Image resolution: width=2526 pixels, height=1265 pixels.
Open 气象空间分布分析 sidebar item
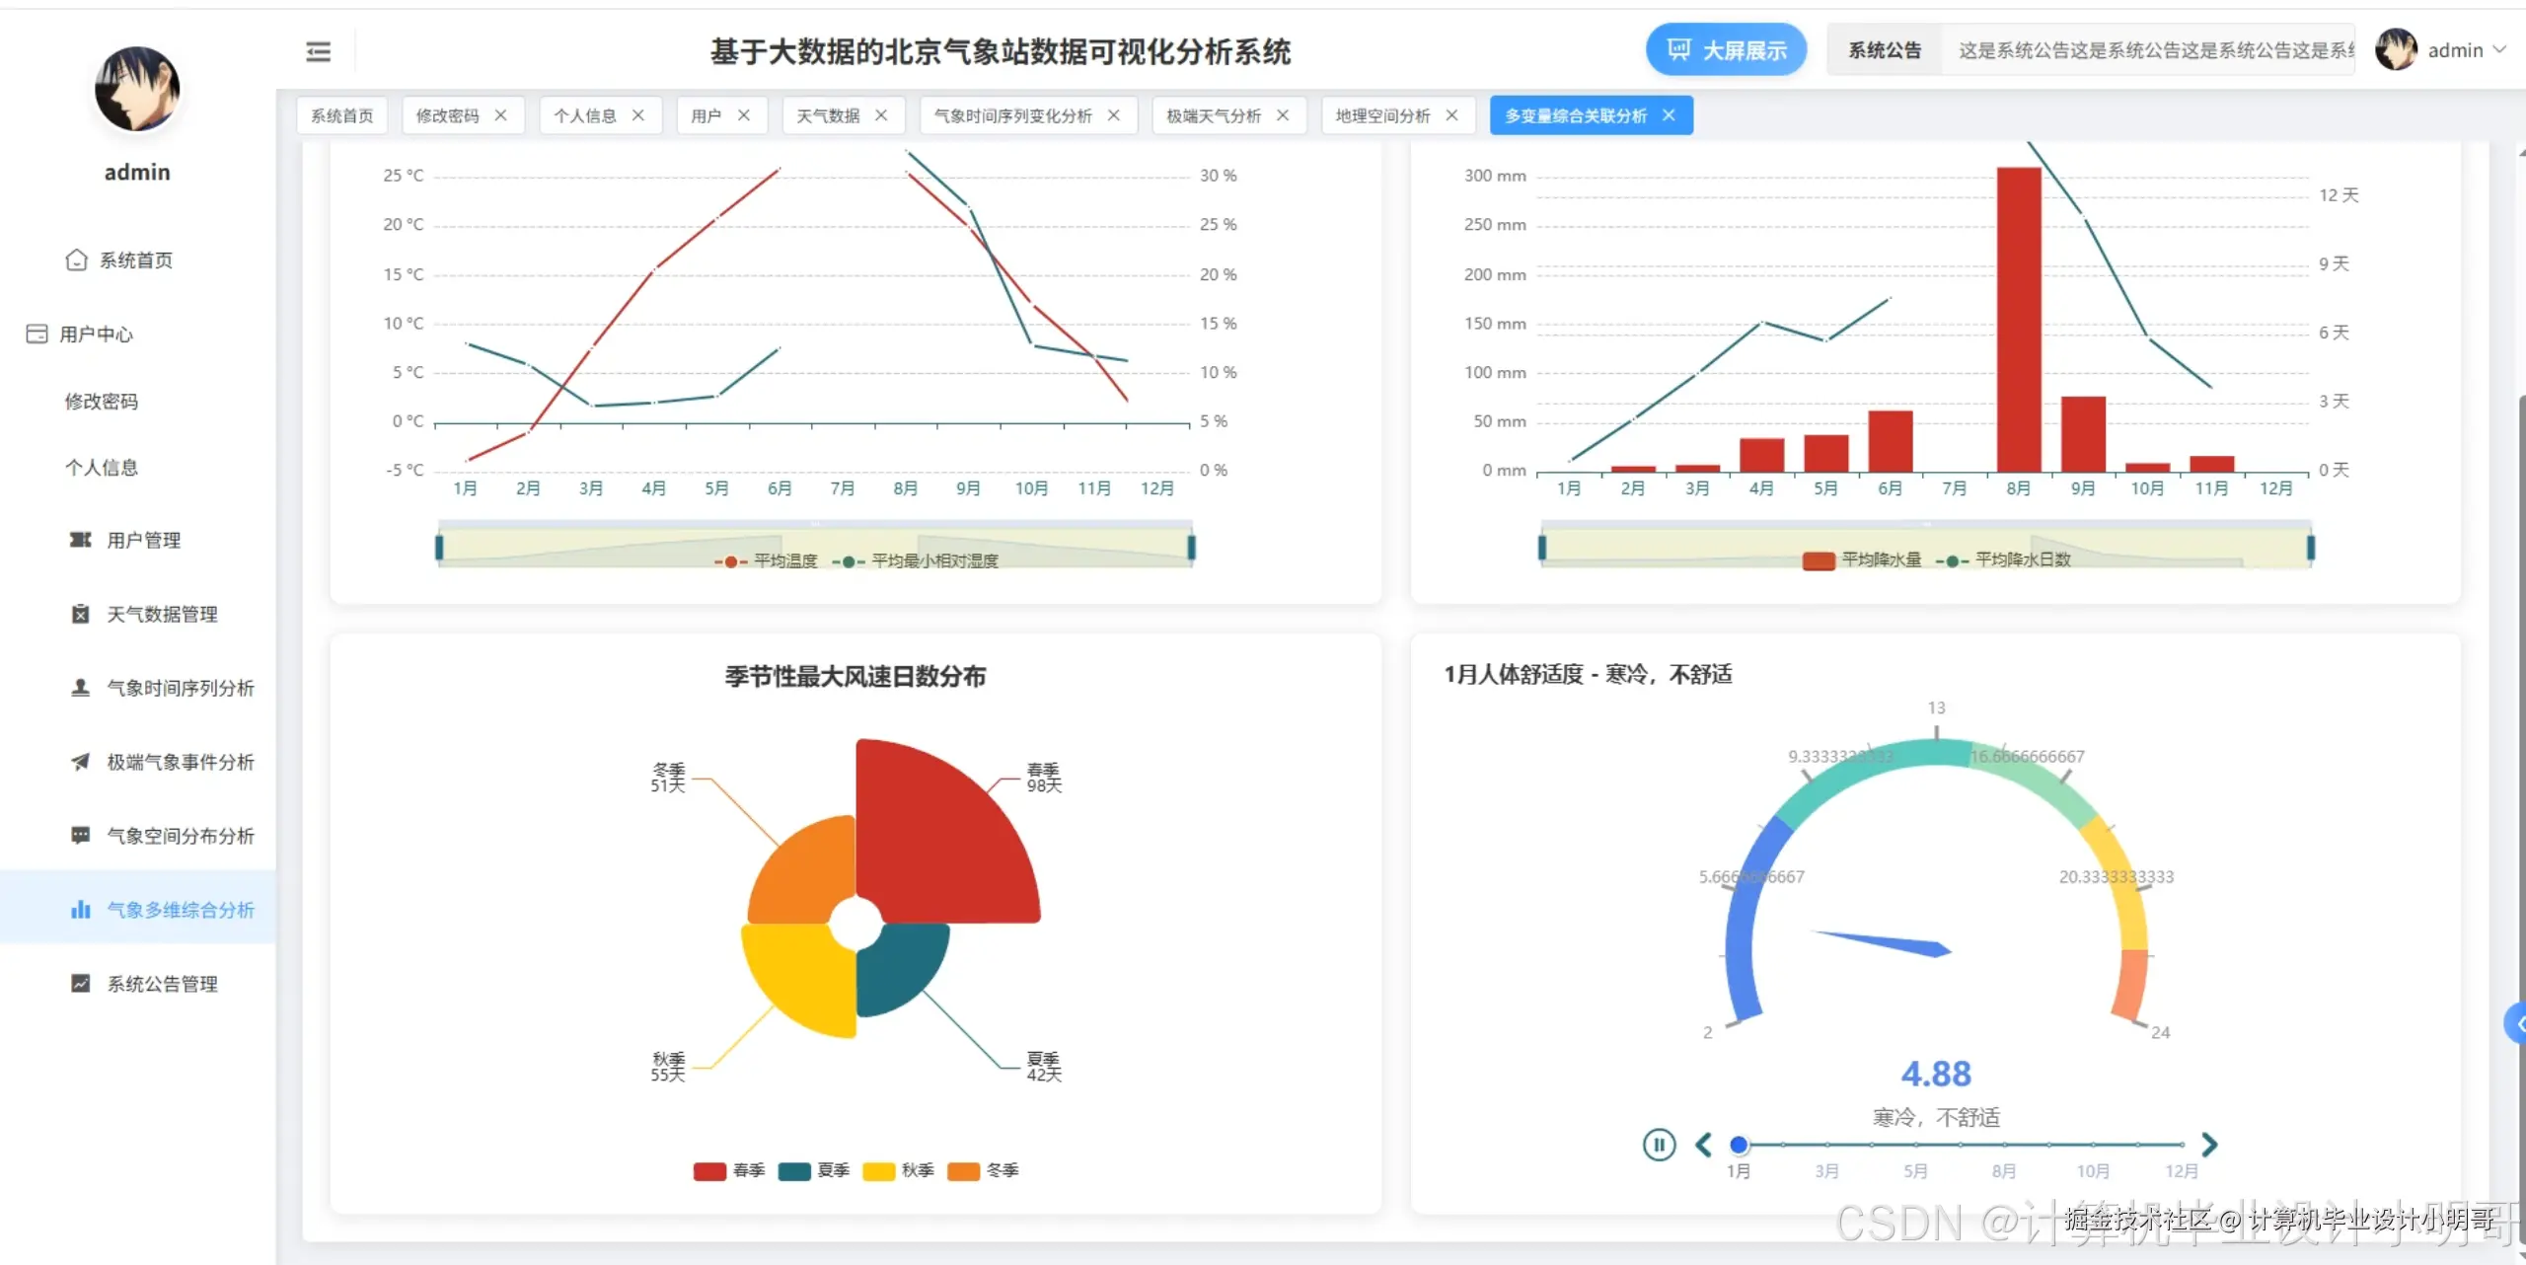coord(180,836)
